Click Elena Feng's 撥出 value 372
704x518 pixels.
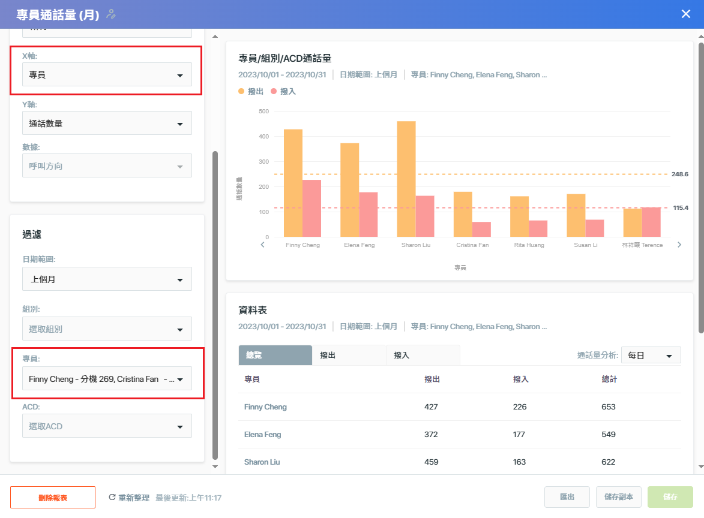[431, 434]
